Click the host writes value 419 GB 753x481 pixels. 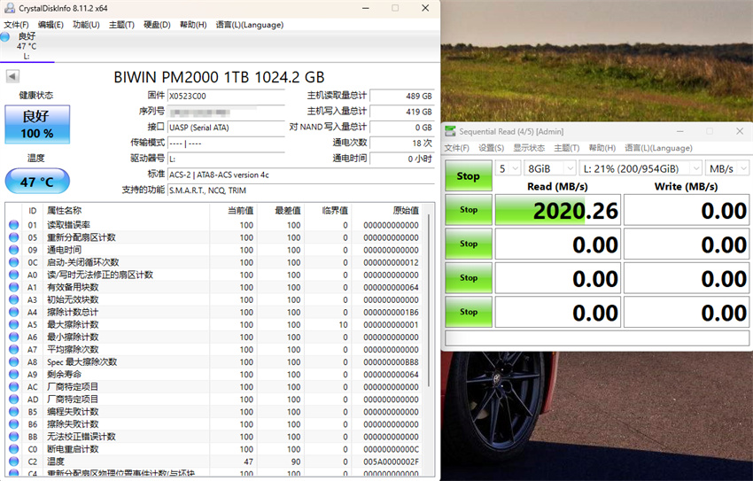[402, 112]
